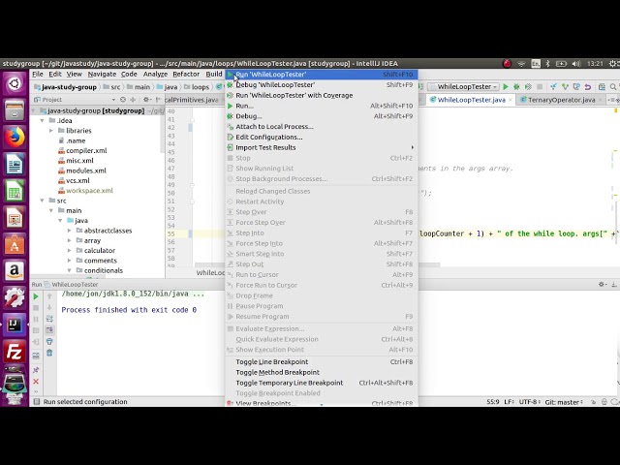The image size is (620, 465).
Task: Choose Debug 'WhileLoopTester' from Run menu
Action: [x=322, y=84]
